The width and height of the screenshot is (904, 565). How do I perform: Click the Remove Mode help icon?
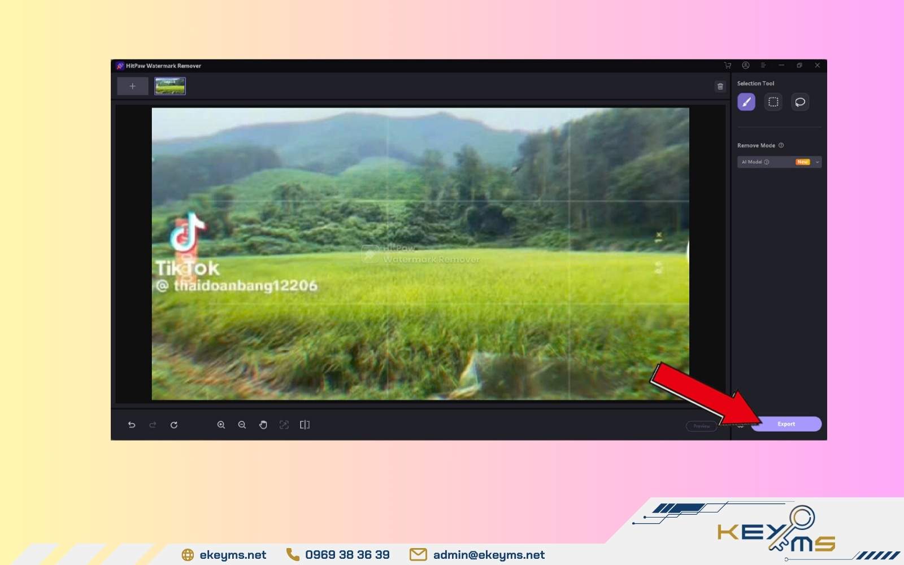(x=781, y=145)
